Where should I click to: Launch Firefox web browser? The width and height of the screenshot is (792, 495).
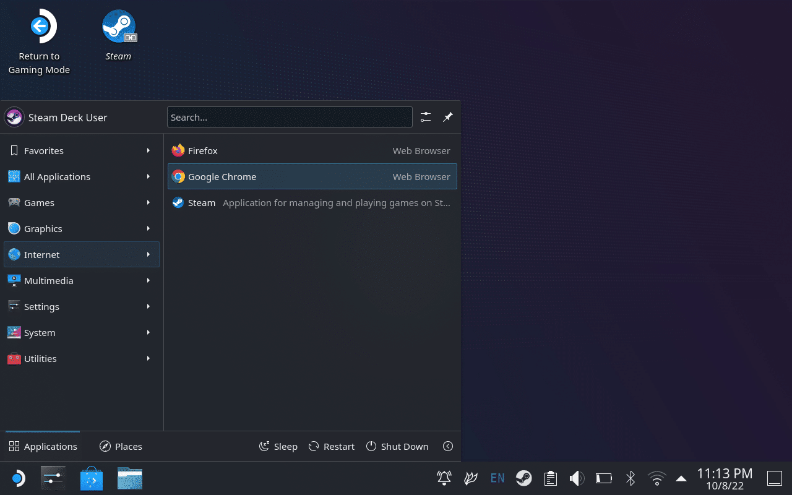pyautogui.click(x=312, y=150)
